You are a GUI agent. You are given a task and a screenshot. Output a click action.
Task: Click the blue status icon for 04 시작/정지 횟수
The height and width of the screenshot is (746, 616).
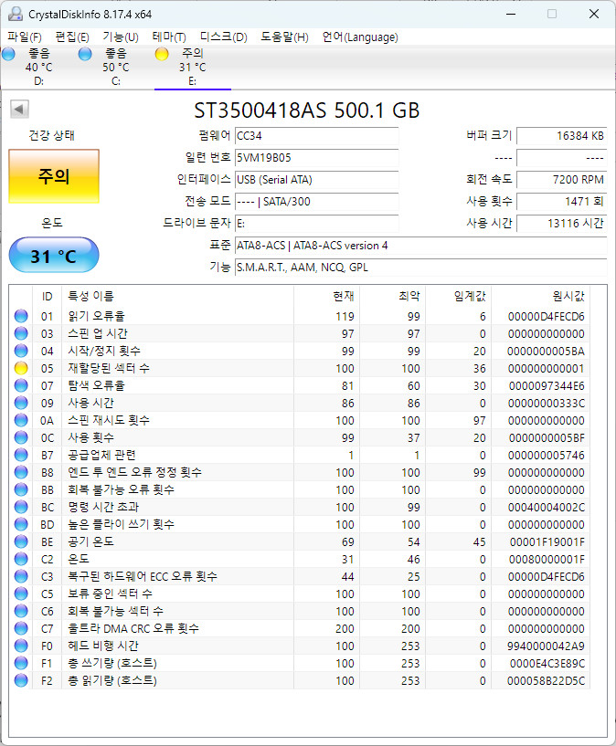[x=21, y=351]
